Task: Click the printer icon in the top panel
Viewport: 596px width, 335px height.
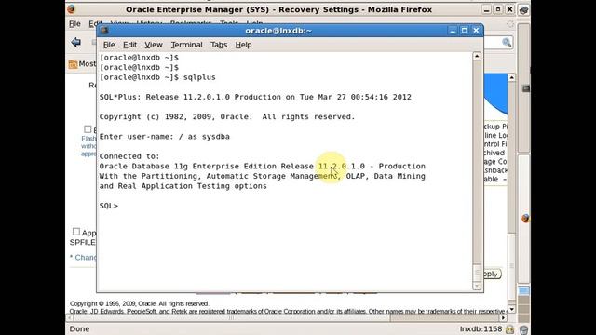Action: click(523, 10)
